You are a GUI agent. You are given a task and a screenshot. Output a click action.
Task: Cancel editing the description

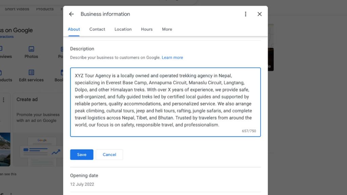[x=109, y=154]
